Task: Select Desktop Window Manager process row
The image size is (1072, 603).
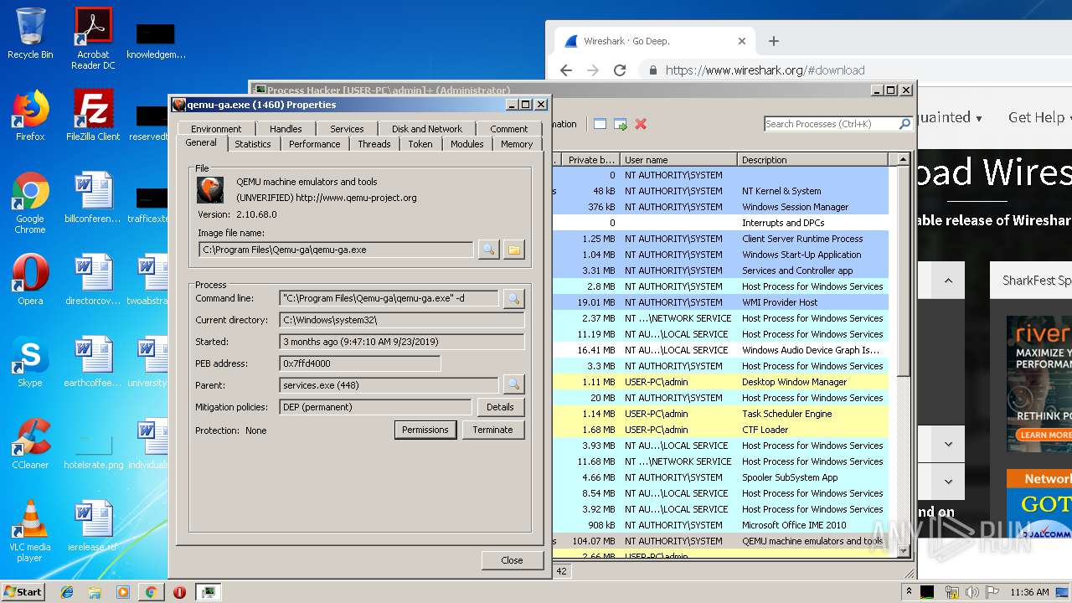Action: point(720,382)
